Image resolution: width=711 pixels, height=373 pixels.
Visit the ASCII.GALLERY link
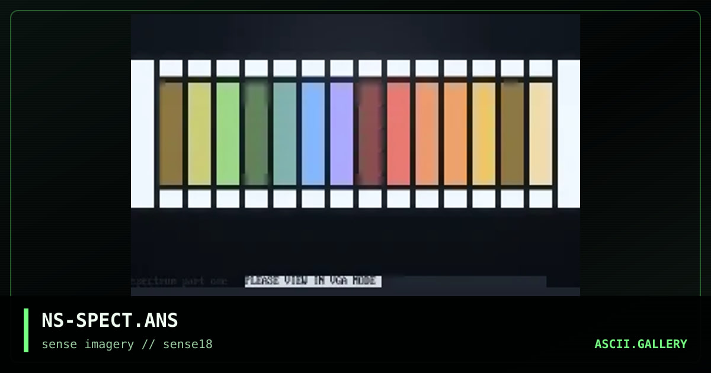(640, 344)
